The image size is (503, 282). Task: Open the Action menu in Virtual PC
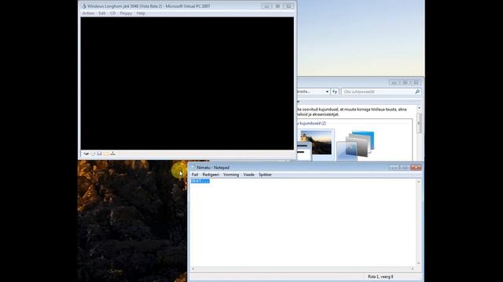[x=88, y=13]
